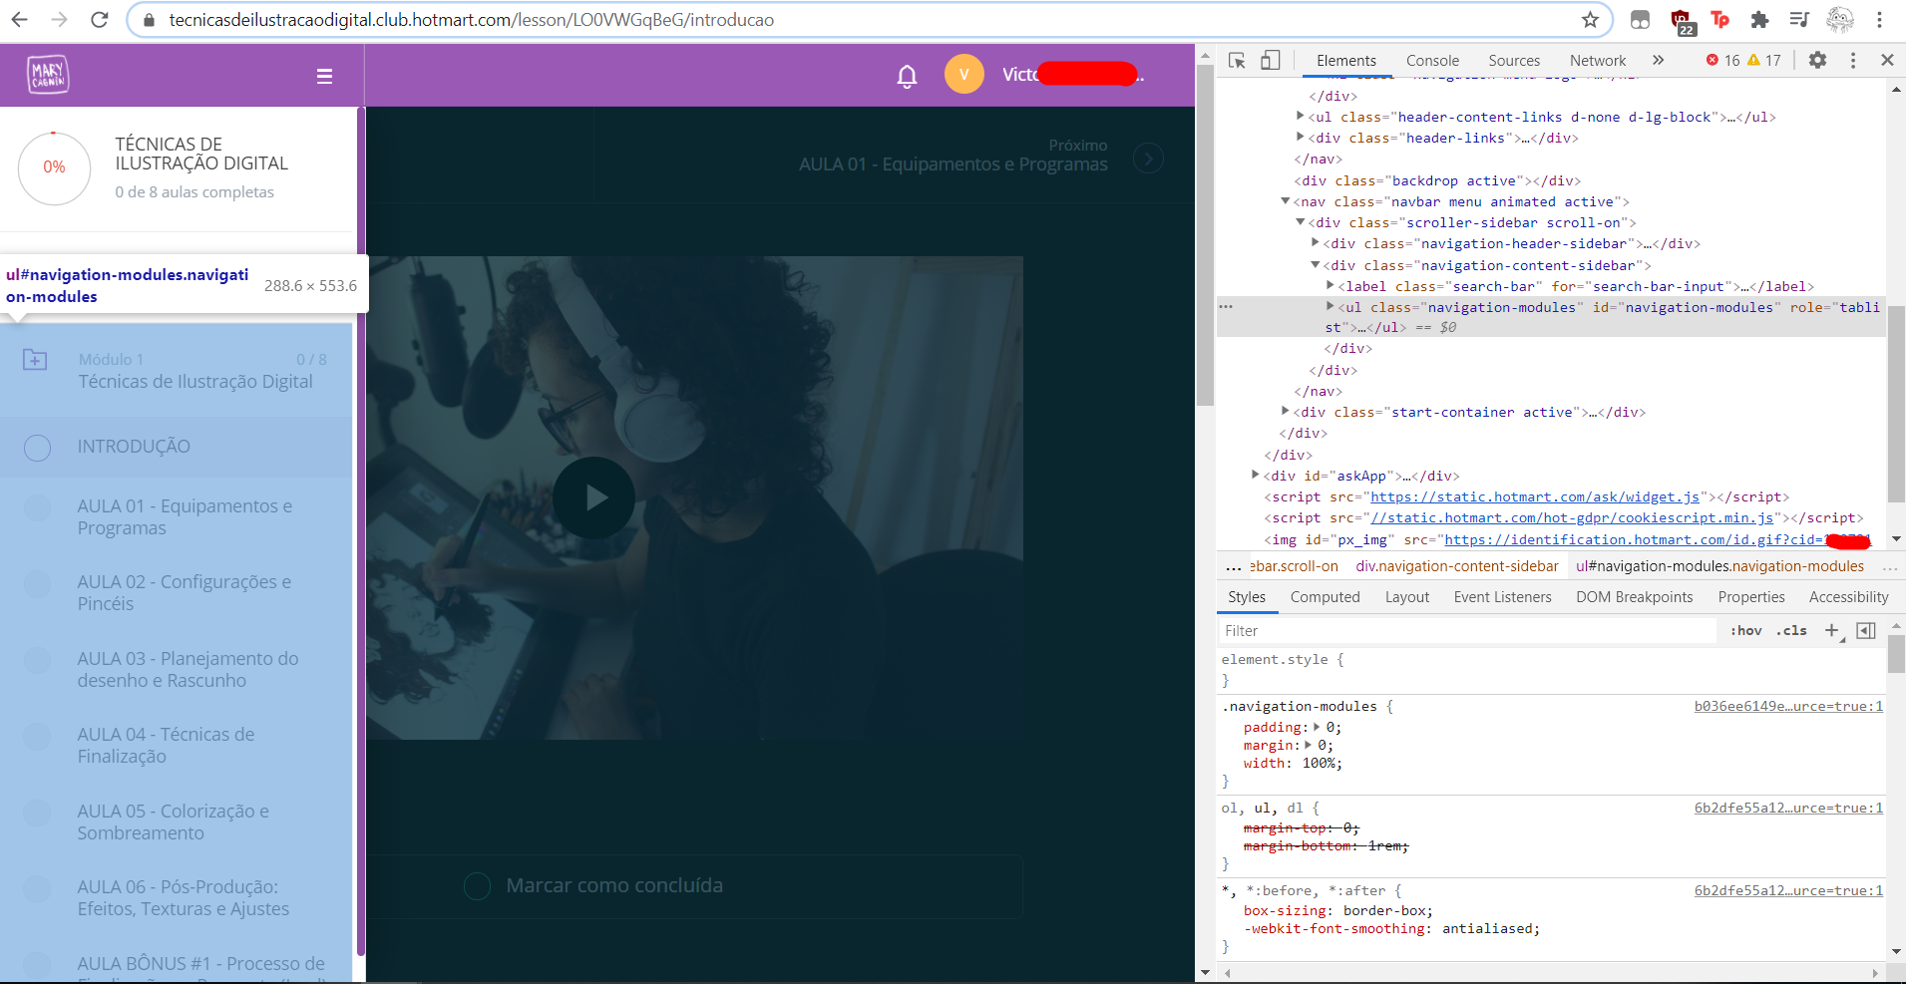Screen dimensions: 1906x984
Task: Collapse the navigation-content-sidebar node
Action: coord(1316,265)
